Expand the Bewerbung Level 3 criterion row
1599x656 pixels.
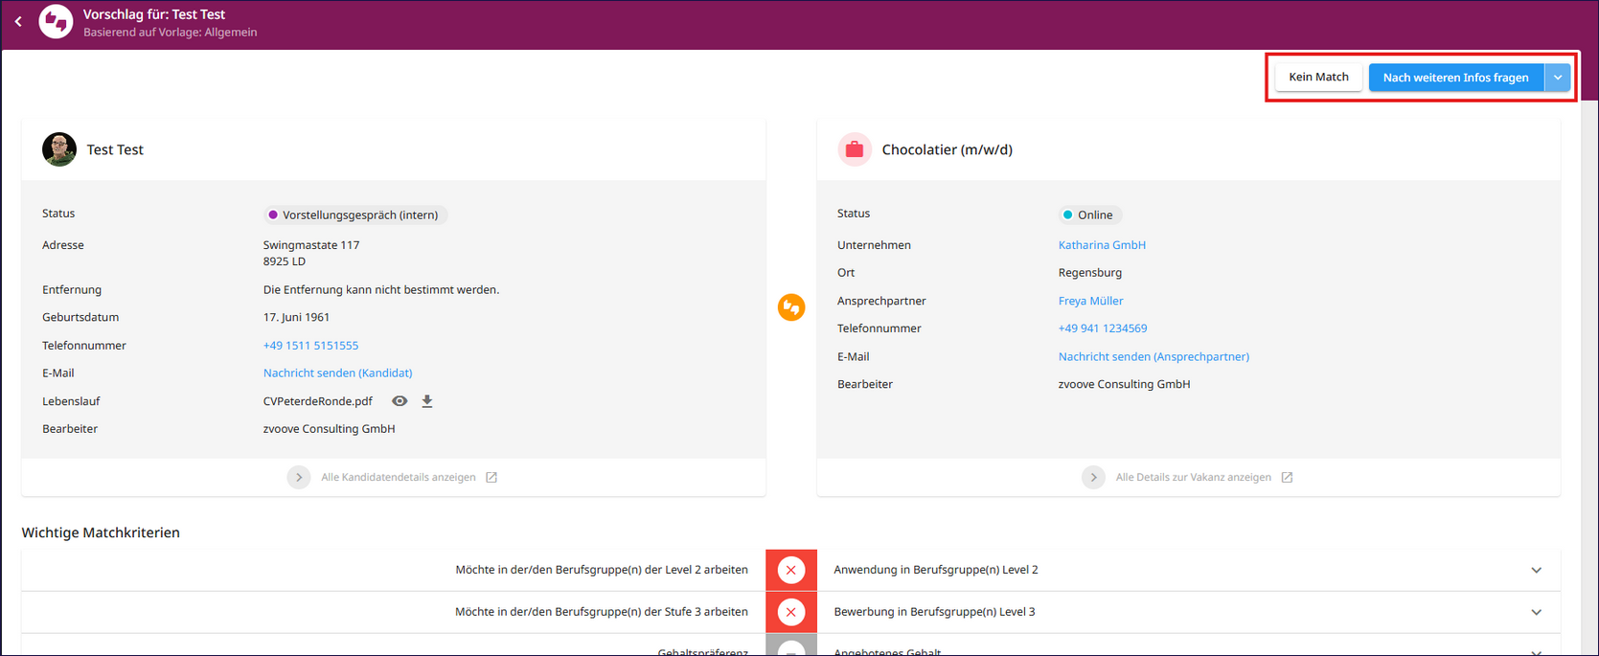click(1536, 612)
